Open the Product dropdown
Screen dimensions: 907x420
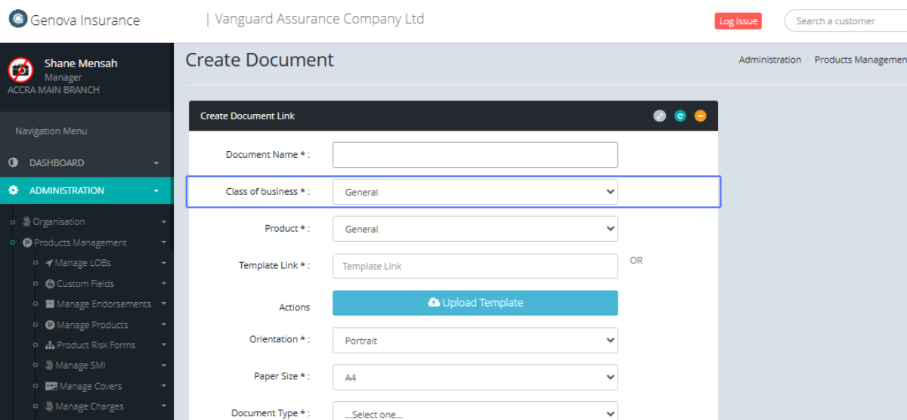tap(475, 229)
